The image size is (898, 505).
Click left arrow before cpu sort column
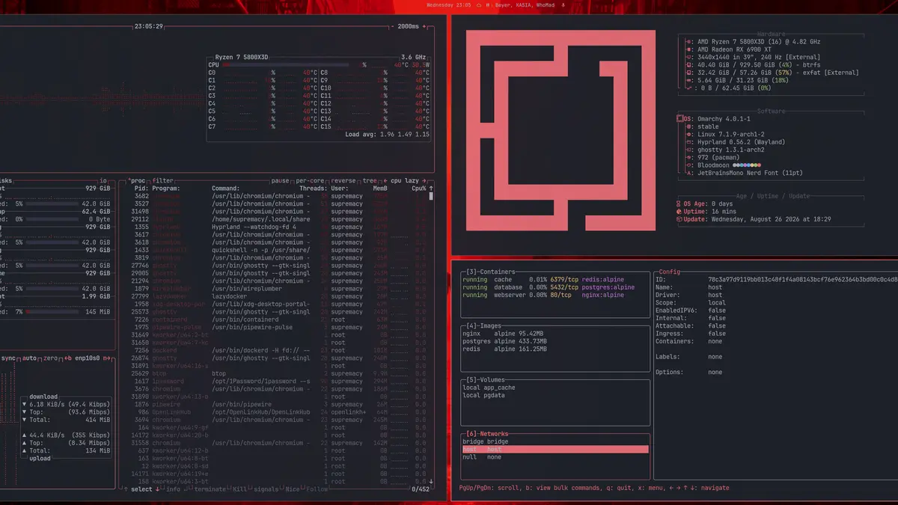(x=385, y=181)
